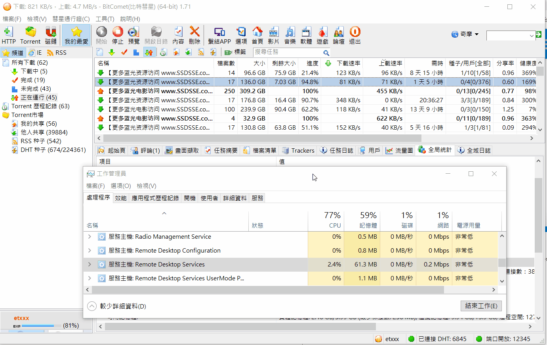Click the 結束工作(E) button

pos(481,306)
